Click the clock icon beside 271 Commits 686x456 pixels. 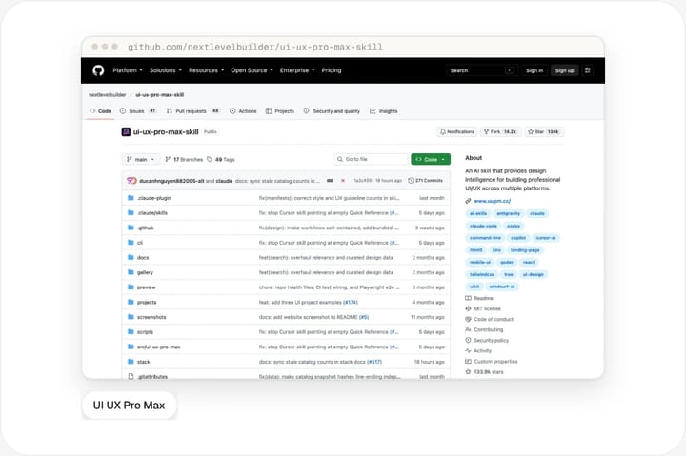click(411, 181)
